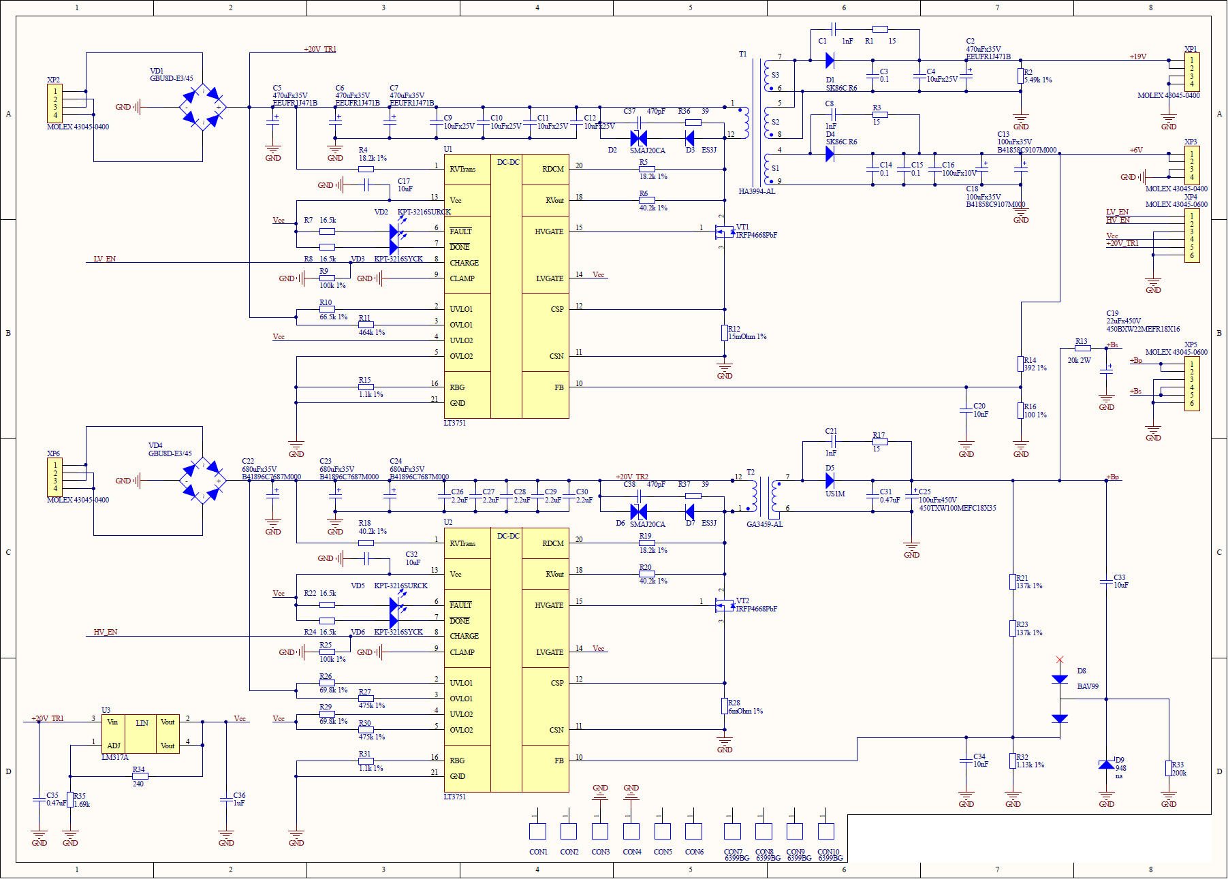The image size is (1228, 879).
Task: Select the VD4 bridge rectifier symbol
Action: point(202,481)
